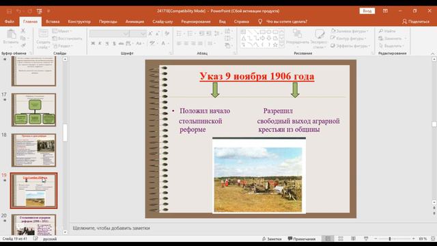
Task: Click the Justify alignment icon
Action: pos(200,44)
